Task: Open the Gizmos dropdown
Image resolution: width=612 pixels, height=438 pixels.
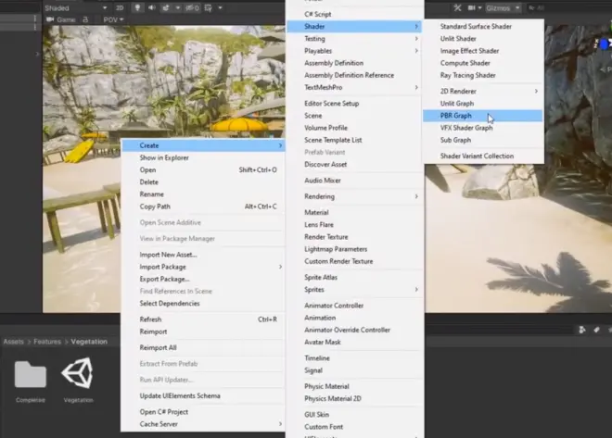Action: pos(504,7)
